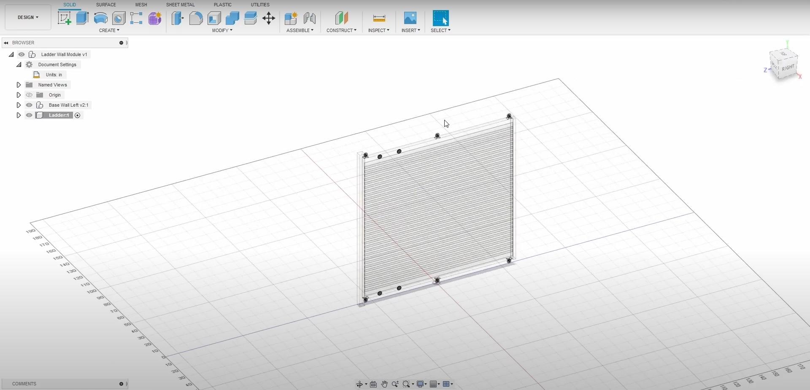
Task: Activate the Move/Copy tool
Action: (269, 18)
